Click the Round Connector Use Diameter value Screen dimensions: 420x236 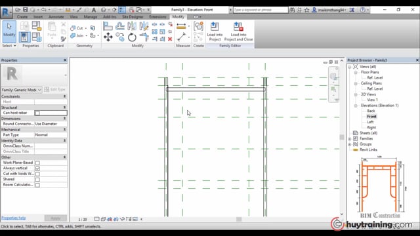51,124
